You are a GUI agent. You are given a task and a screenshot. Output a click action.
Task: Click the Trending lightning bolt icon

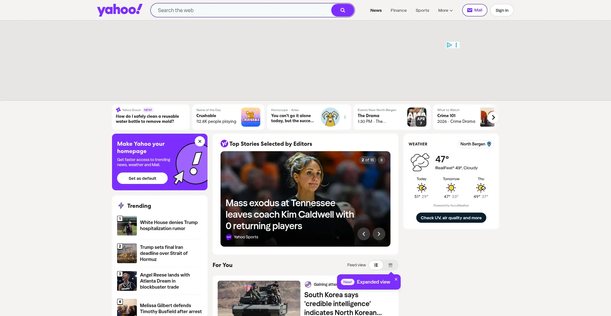click(x=121, y=206)
